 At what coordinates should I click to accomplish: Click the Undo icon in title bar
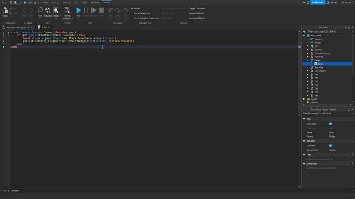(34, 2)
